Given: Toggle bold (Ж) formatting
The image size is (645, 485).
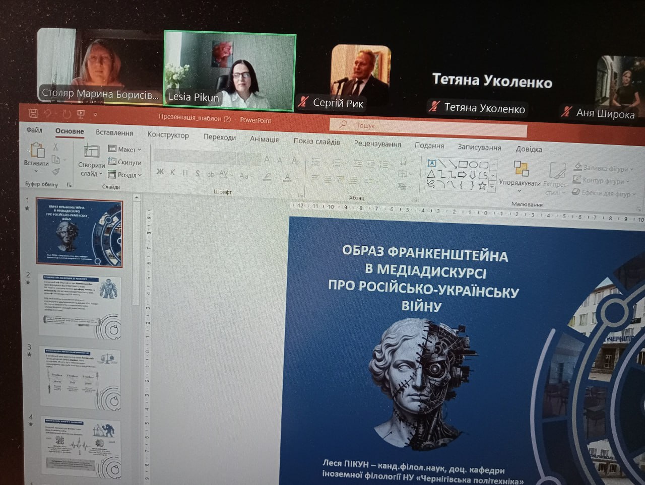Looking at the screenshot, I should click(160, 172).
